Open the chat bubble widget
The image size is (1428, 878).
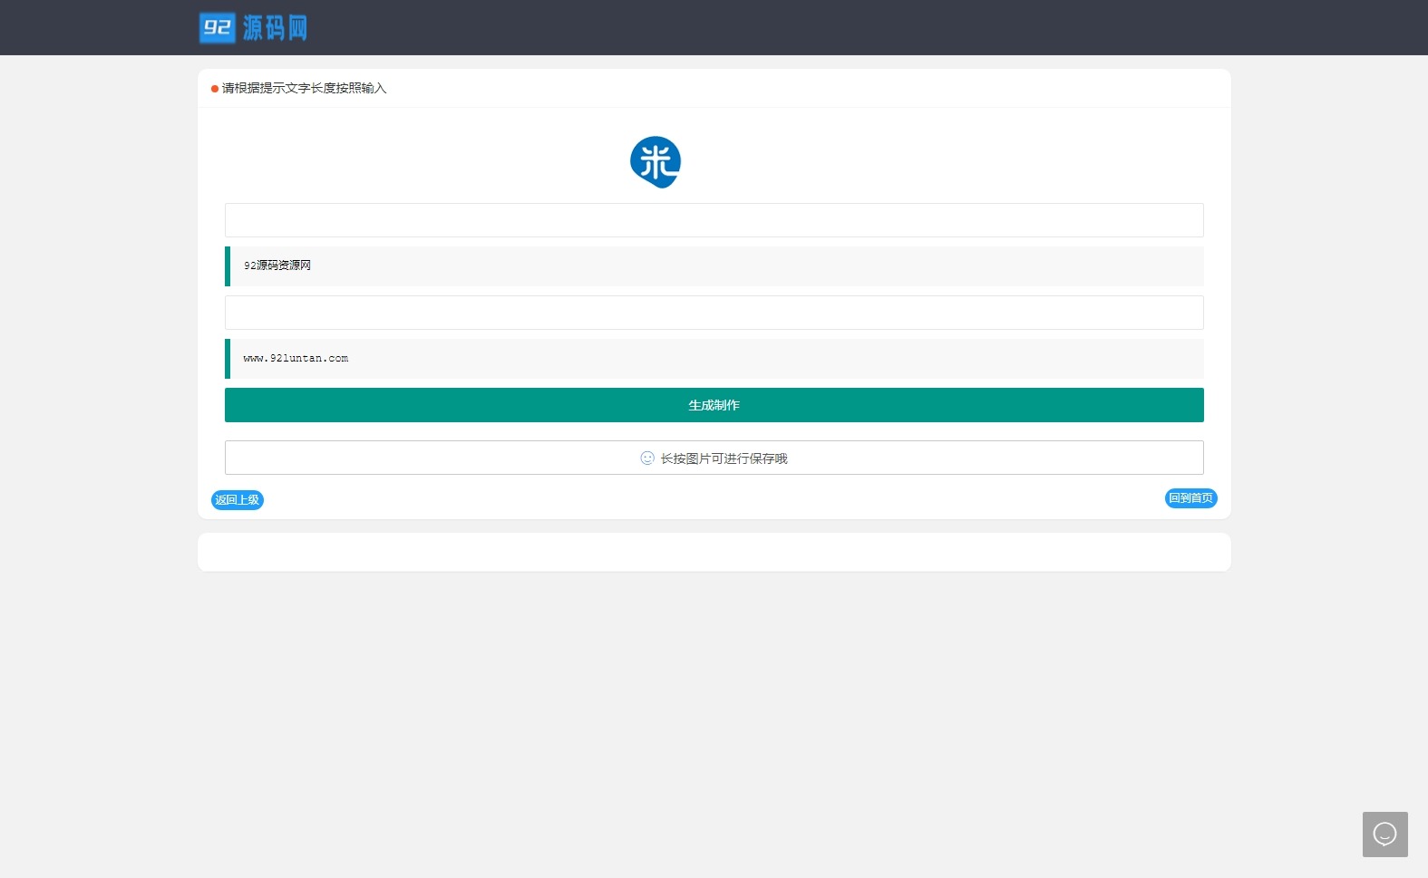[1384, 835]
